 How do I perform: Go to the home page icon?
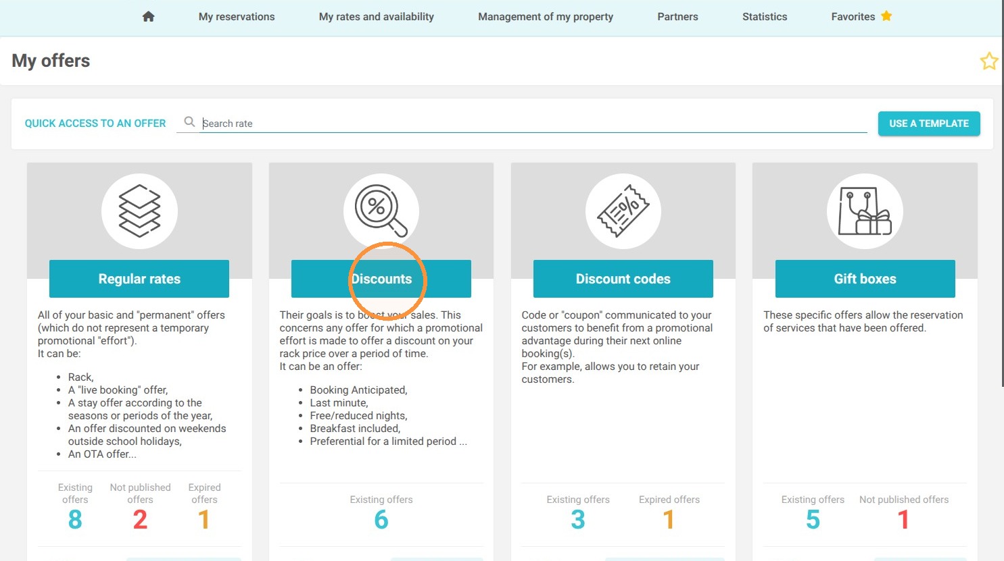click(149, 16)
